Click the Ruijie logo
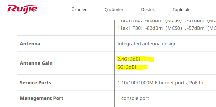Screen dimensions: 216x107 (22, 9)
